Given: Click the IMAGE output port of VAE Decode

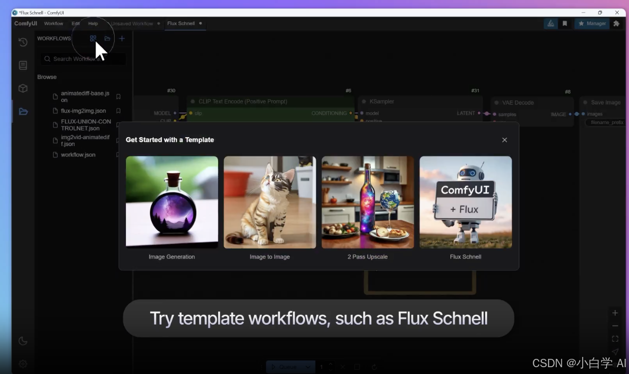Looking at the screenshot, I should [x=570, y=114].
